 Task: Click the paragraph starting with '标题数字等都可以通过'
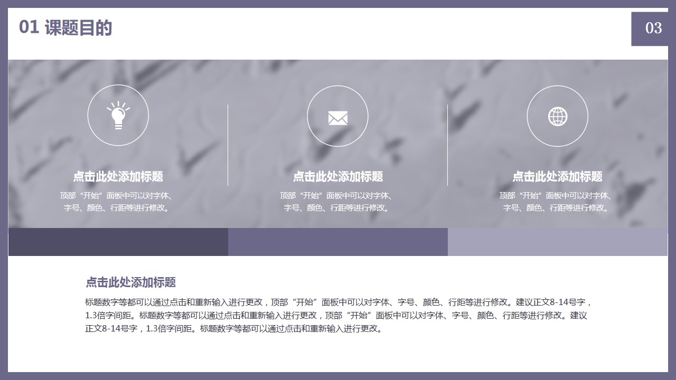(338, 316)
